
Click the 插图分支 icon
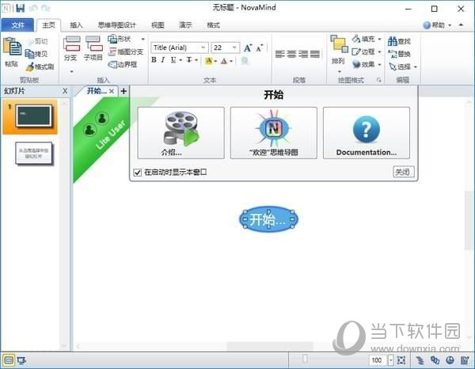112,51
